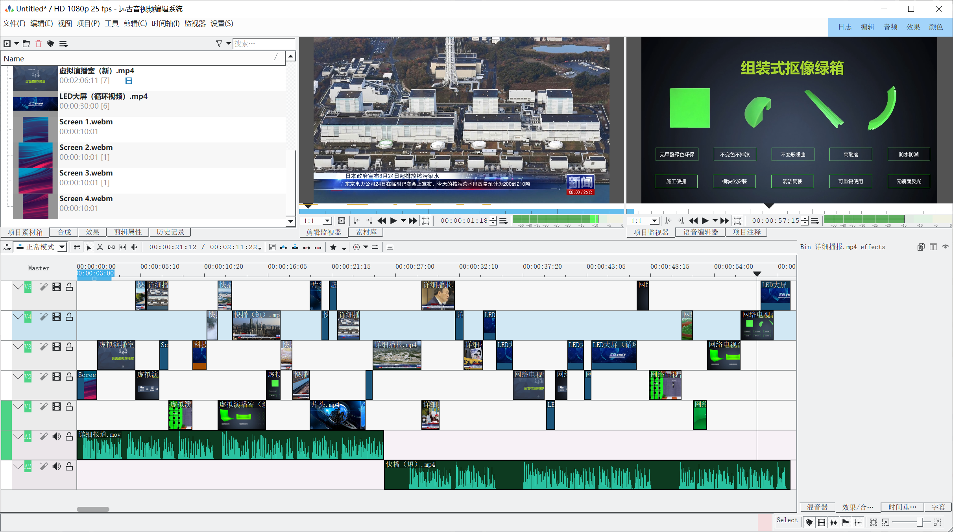Choose the spacer tool in timeline toolbar
The image size is (953, 532).
pyautogui.click(x=111, y=247)
